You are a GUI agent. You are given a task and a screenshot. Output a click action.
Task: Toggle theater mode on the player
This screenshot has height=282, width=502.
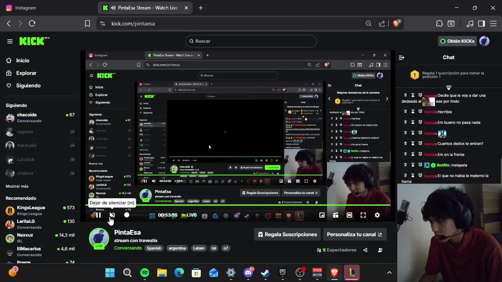pyautogui.click(x=349, y=215)
